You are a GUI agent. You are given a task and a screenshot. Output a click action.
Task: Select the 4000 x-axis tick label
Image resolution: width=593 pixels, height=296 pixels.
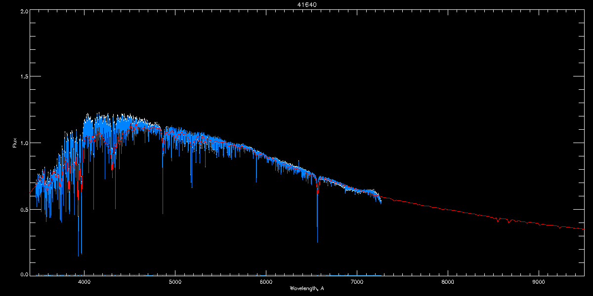click(84, 282)
